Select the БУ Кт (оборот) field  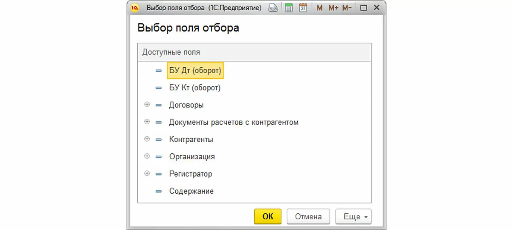tap(195, 88)
